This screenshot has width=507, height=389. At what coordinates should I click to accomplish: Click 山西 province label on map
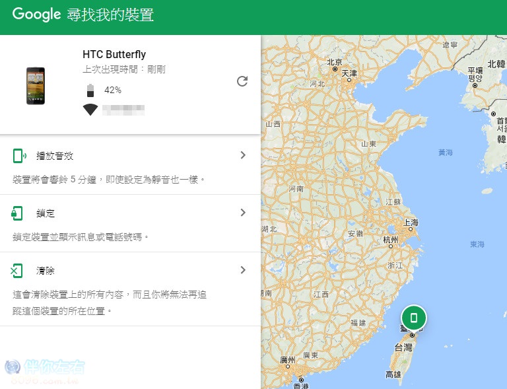pyautogui.click(x=273, y=124)
